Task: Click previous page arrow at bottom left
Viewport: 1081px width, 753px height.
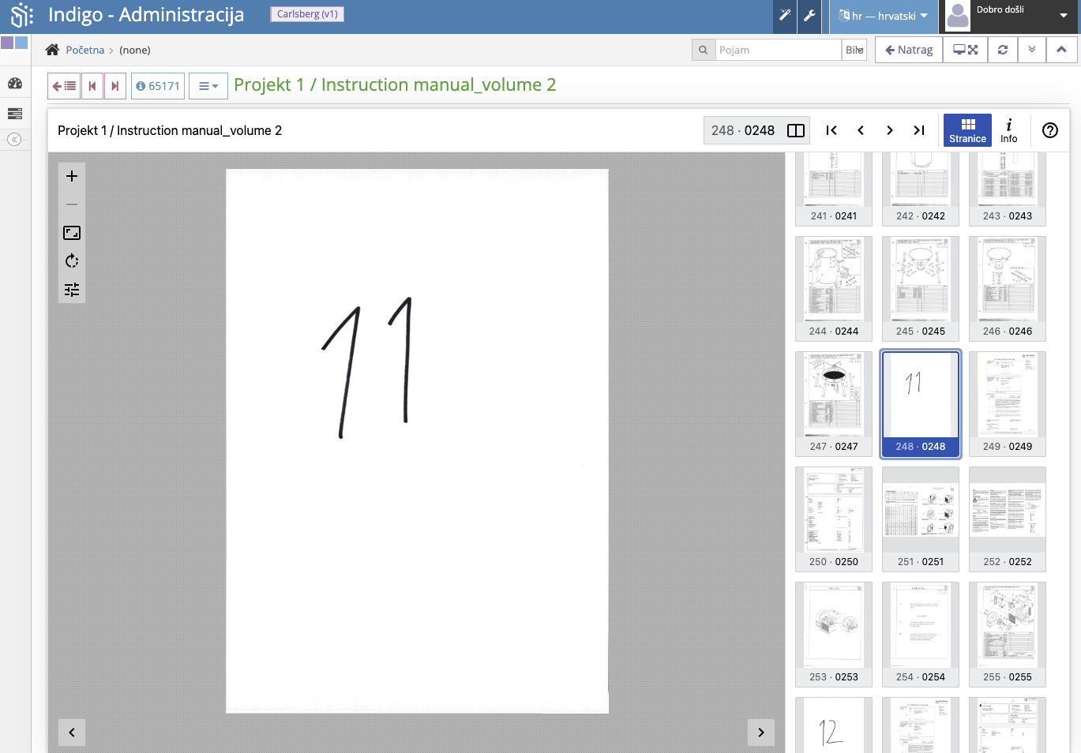Action: [72, 732]
